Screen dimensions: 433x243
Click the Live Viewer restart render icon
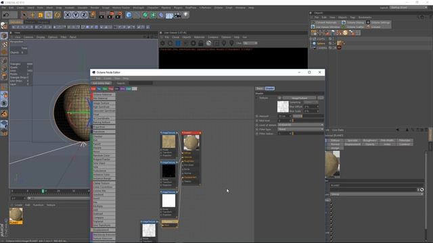170,43
